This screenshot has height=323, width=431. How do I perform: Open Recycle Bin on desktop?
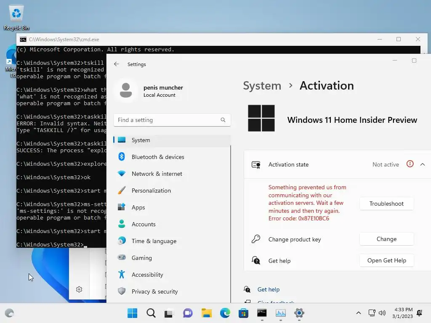point(16,17)
